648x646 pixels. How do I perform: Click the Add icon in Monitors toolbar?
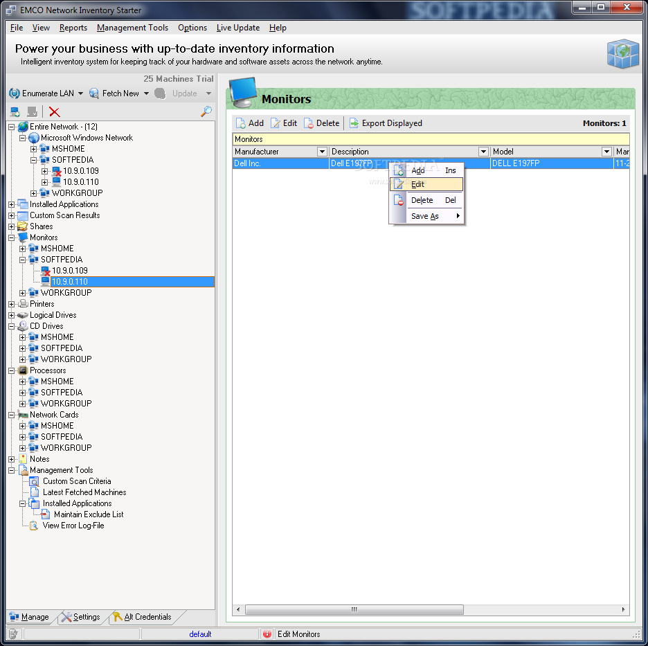pyautogui.click(x=240, y=123)
